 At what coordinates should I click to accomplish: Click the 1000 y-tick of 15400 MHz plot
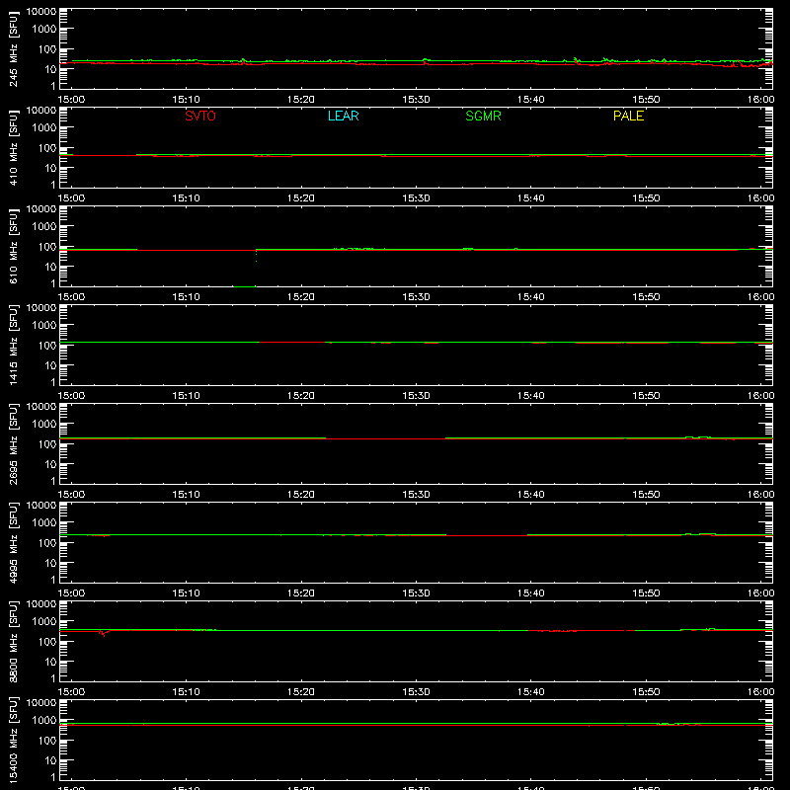pyautogui.click(x=44, y=721)
